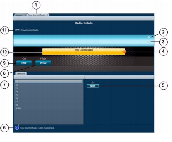Click the blue info icon in status bar
The height and width of the screenshot is (142, 172).
(x=17, y=128)
